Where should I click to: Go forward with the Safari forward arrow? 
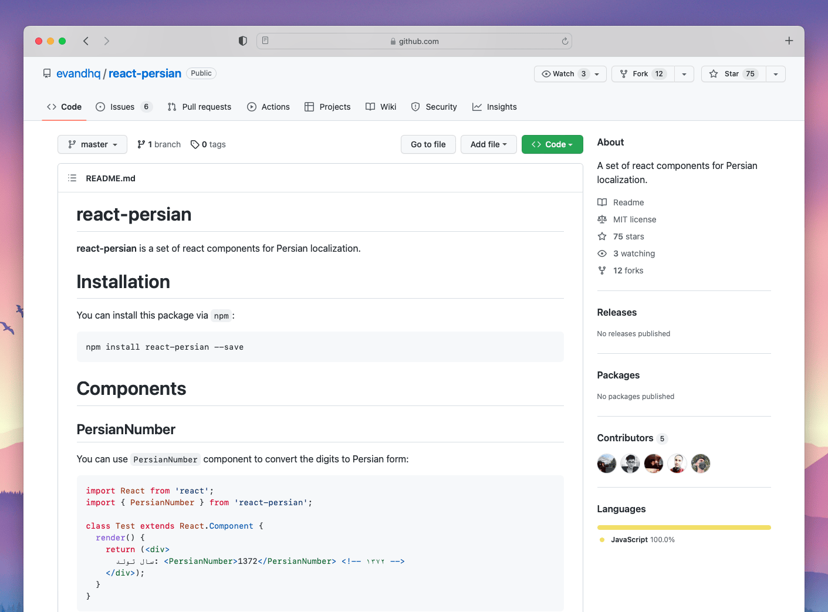(106, 41)
